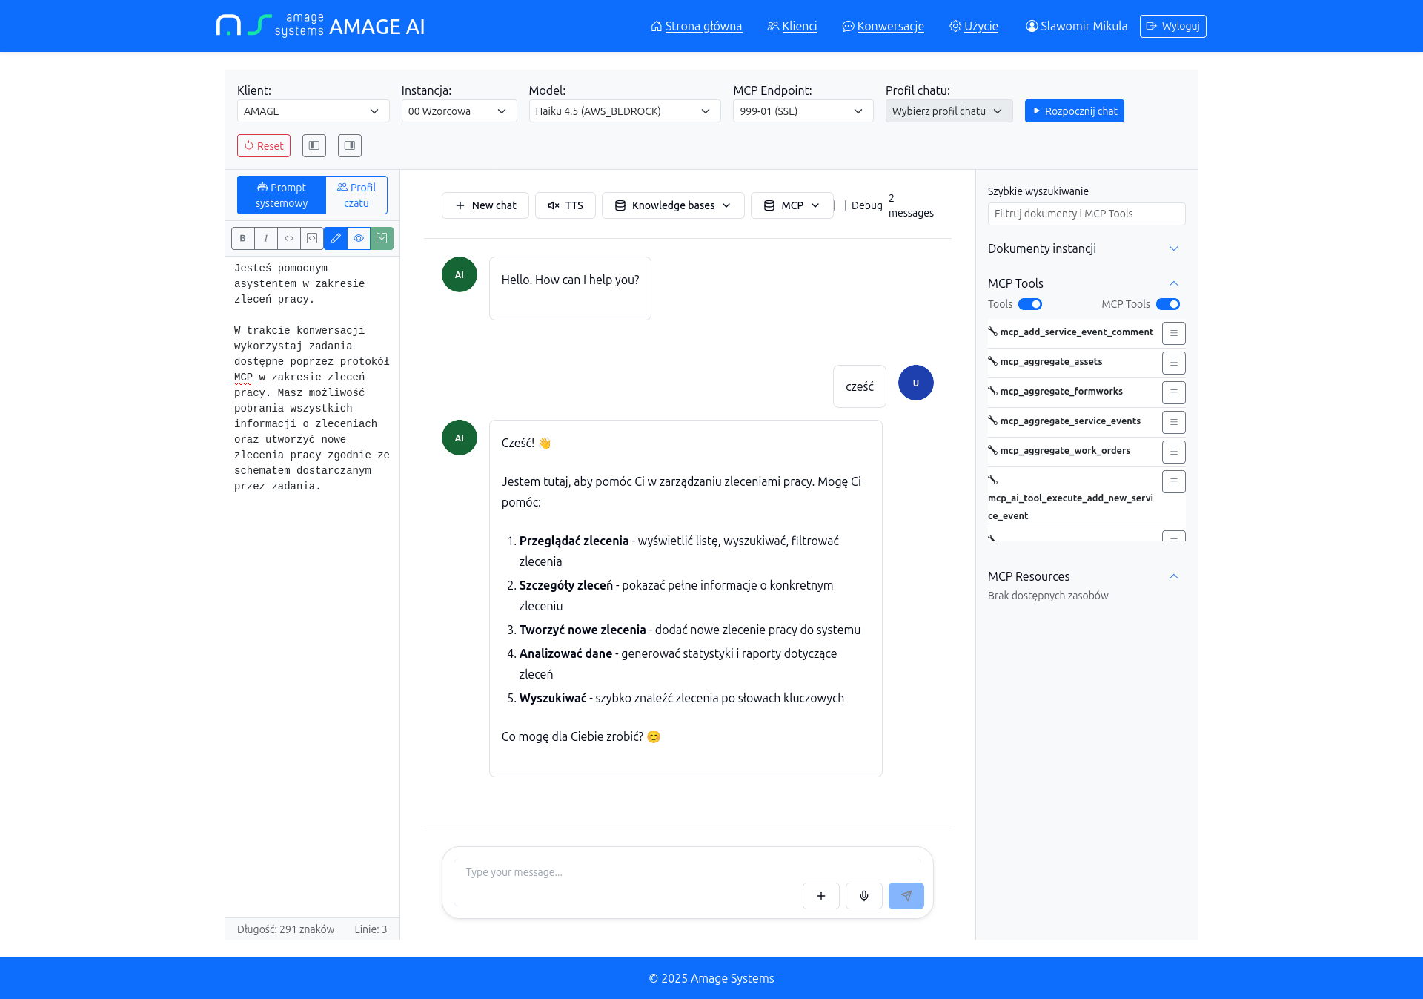Toggle the right sidebar panel icon
Screen dimensions: 1423x999
pyautogui.click(x=350, y=145)
